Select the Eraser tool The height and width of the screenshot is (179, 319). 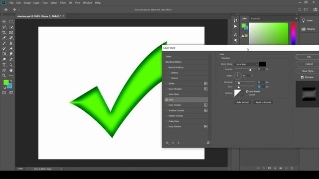[11, 49]
